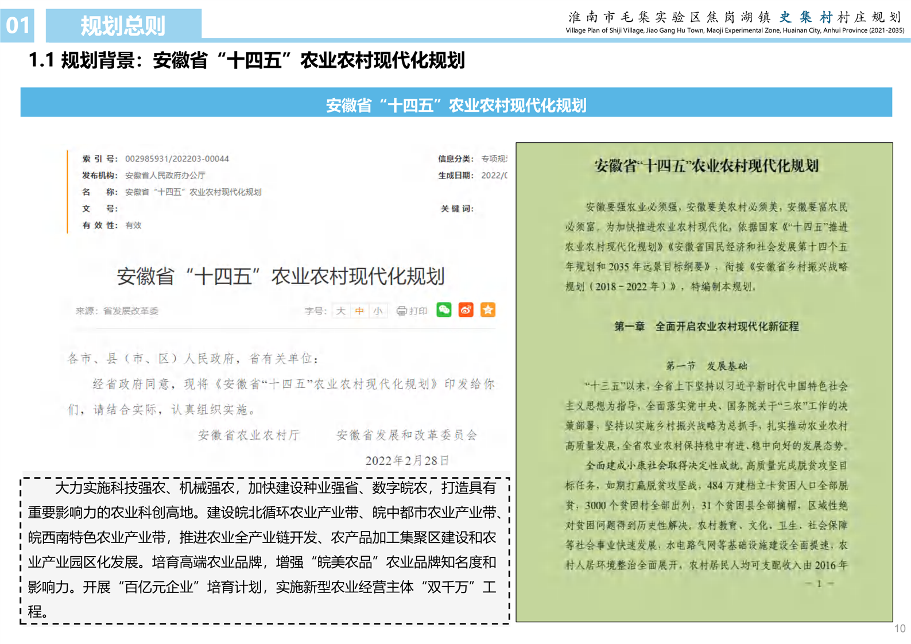Click the printer icon beside 打印
The image size is (911, 644).
[x=402, y=311]
